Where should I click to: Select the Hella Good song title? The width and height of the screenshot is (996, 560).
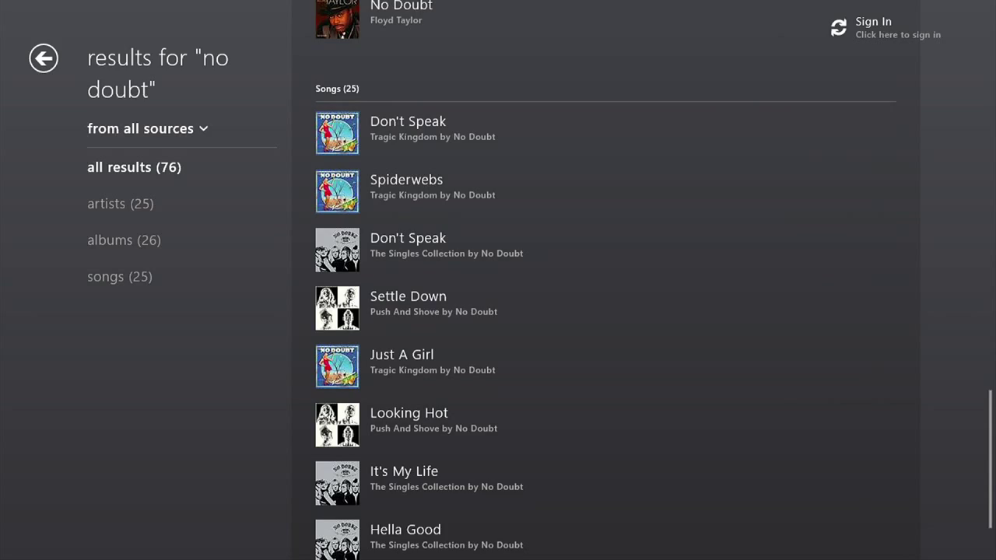[x=405, y=530]
